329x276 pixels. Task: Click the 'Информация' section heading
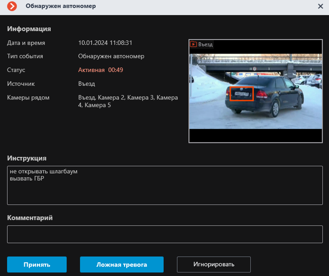tap(29, 29)
